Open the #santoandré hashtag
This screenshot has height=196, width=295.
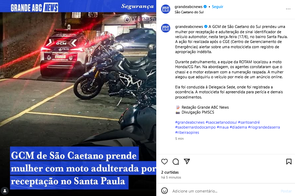249,122
